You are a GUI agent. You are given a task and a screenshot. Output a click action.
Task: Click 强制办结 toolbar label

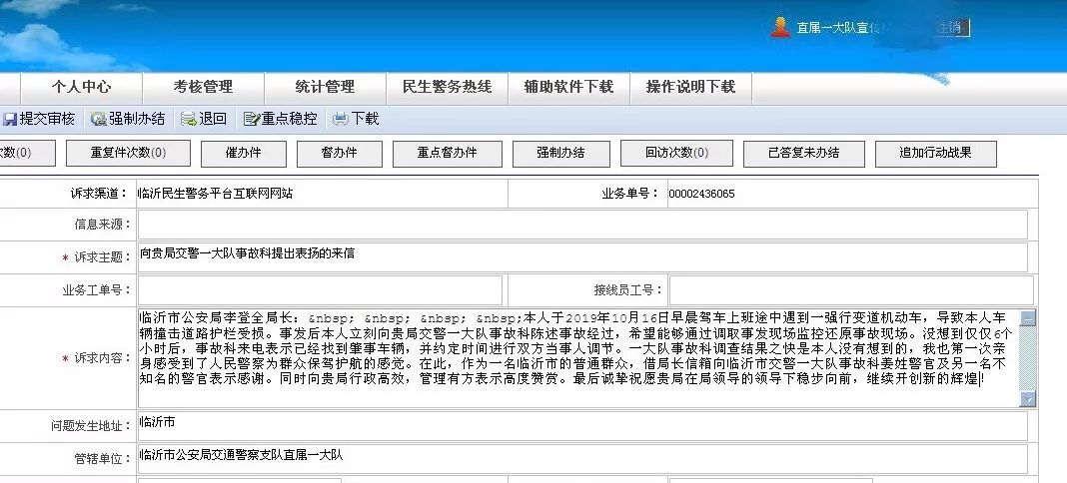click(x=137, y=119)
